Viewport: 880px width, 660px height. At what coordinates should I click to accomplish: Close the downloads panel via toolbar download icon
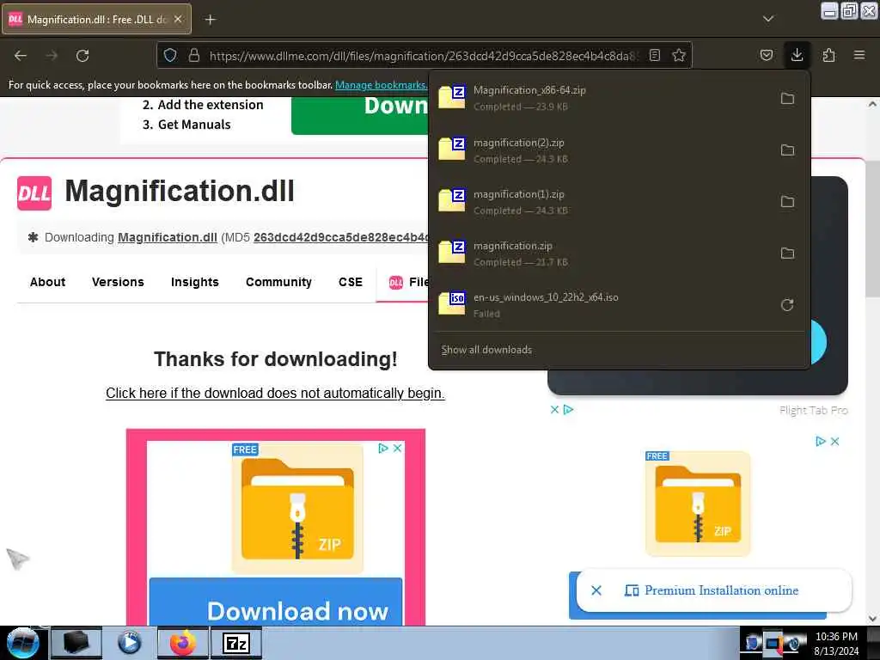(x=797, y=55)
